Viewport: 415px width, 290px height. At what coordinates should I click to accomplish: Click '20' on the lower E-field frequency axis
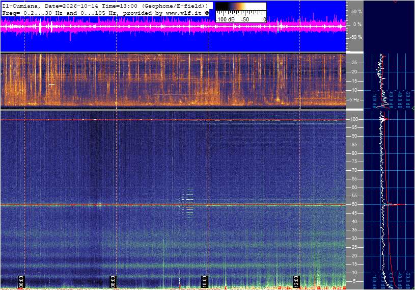point(354,256)
